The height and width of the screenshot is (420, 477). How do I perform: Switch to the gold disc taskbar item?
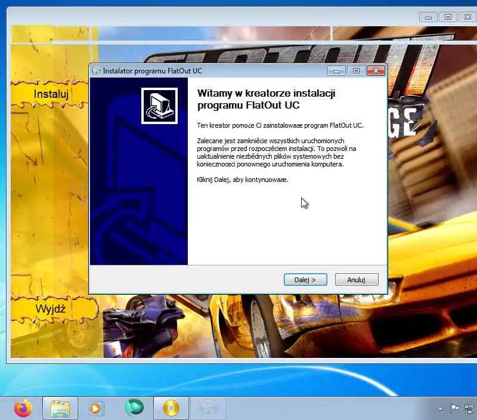pyautogui.click(x=171, y=408)
